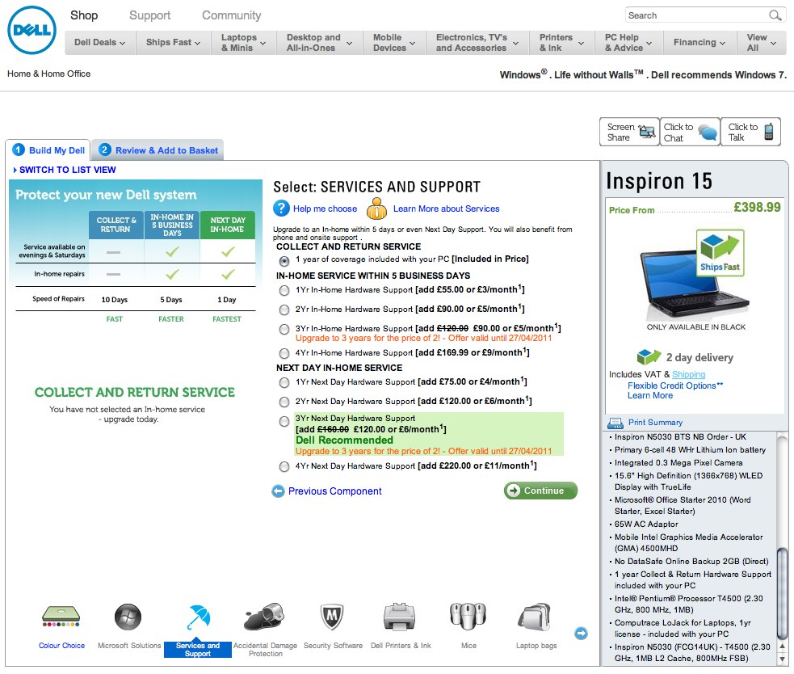Choose the Mice category icon
The image size is (794, 674).
coord(468,617)
